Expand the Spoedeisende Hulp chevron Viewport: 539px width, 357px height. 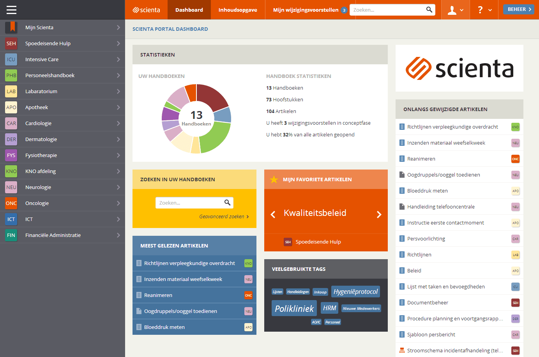click(x=118, y=43)
